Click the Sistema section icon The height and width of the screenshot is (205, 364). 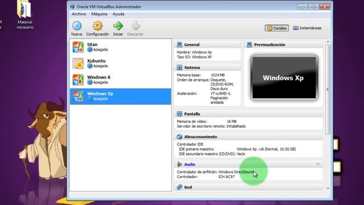point(179,67)
